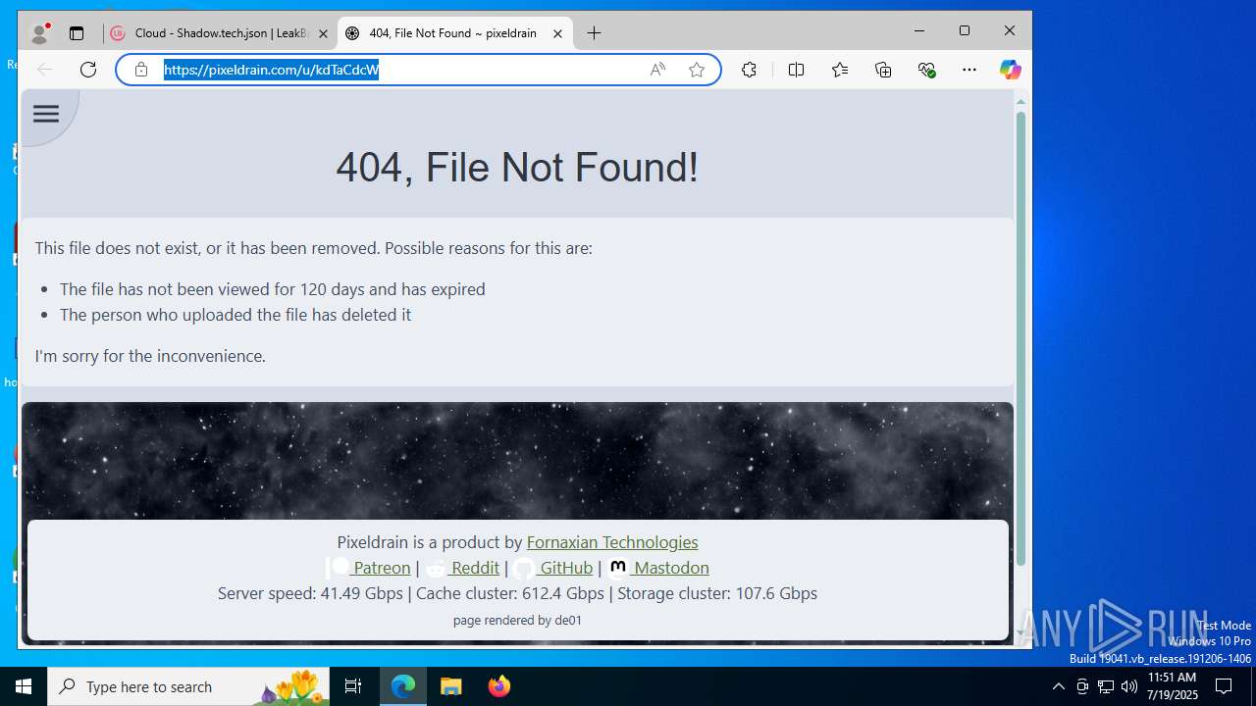1256x706 pixels.
Task: Launch Copilot from Edge toolbar
Action: click(1010, 70)
